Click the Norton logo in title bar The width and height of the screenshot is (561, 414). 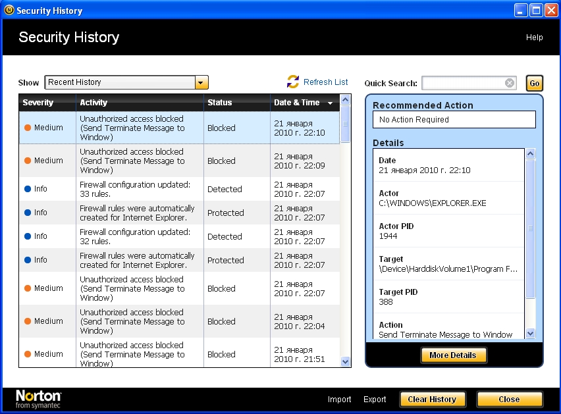tap(9, 10)
